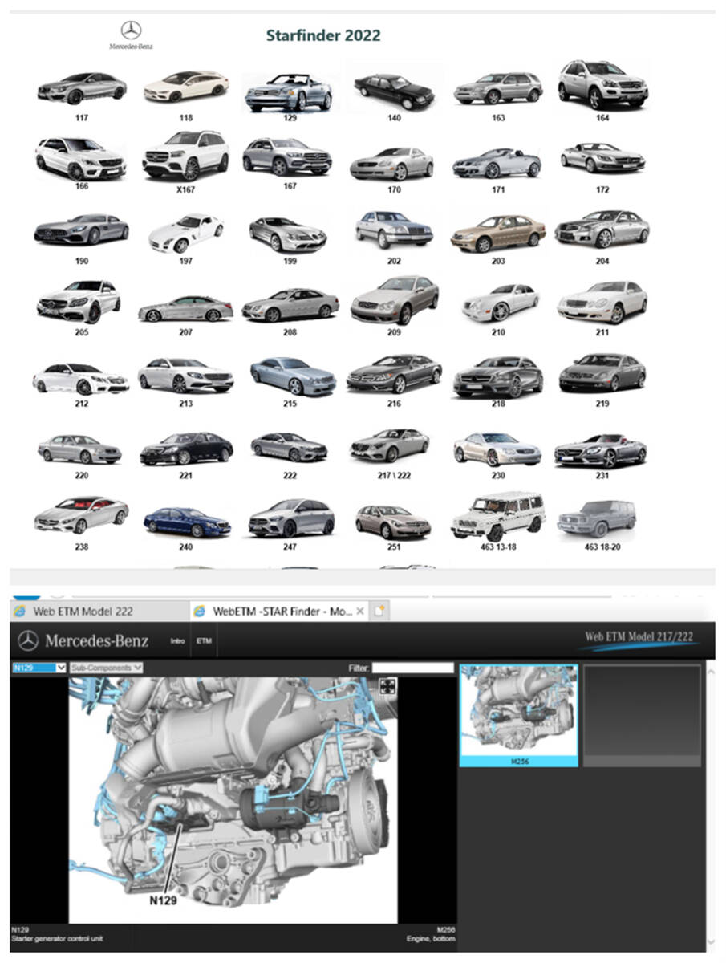Select the M256 engine thumbnail
The height and width of the screenshot is (963, 726).
click(x=518, y=715)
